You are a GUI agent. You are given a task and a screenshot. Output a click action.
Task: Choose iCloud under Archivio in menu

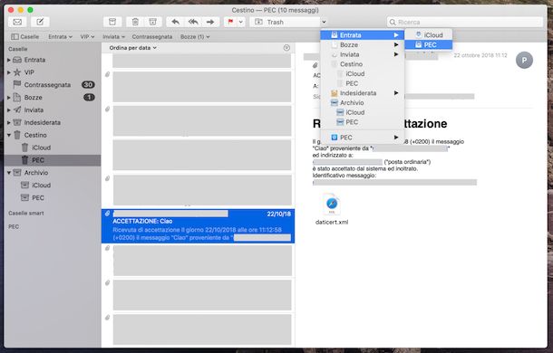point(363,112)
